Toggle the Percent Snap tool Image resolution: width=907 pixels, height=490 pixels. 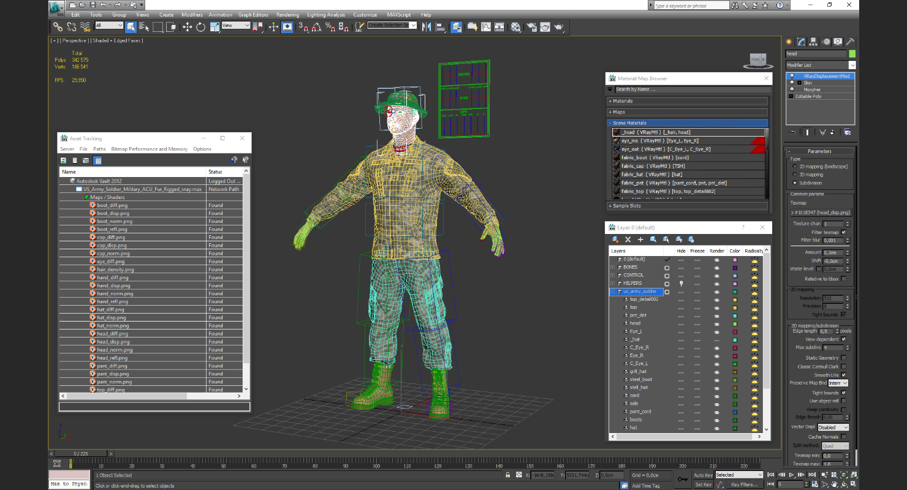pyautogui.click(x=330, y=27)
